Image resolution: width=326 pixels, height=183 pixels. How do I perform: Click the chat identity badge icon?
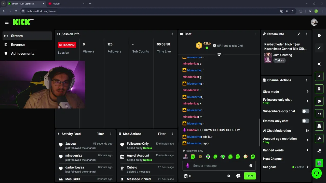238,176
